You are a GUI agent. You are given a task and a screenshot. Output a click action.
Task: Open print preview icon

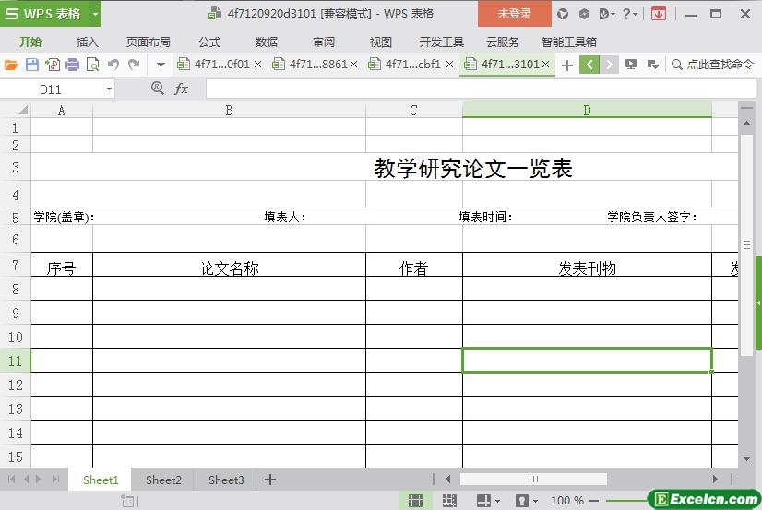(x=92, y=65)
